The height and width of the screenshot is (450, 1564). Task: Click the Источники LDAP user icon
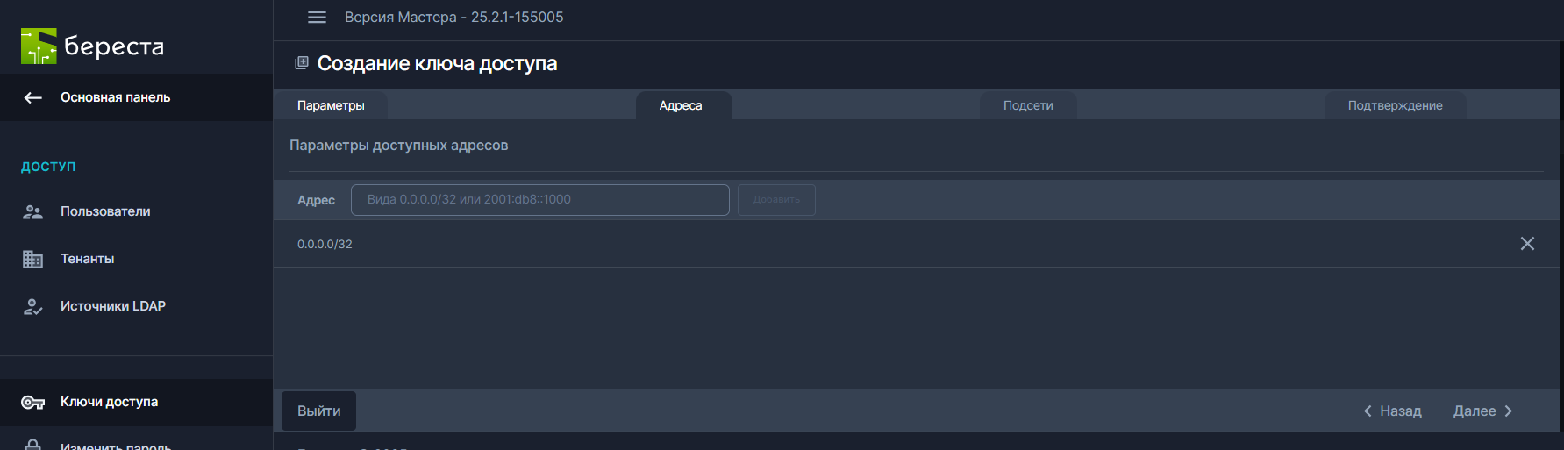pos(33,306)
